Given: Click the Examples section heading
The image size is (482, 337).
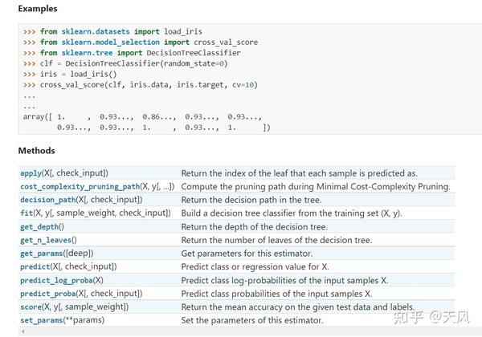Looking at the screenshot, I should click(38, 8).
